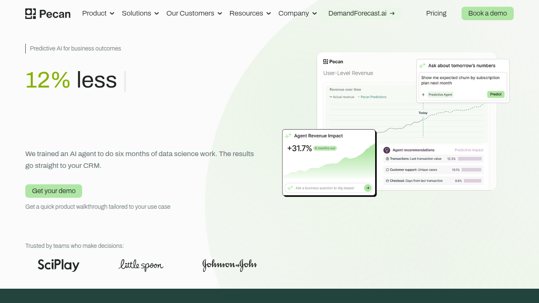Submit the business question with the arrow button
The height and width of the screenshot is (303, 539).
(x=368, y=188)
